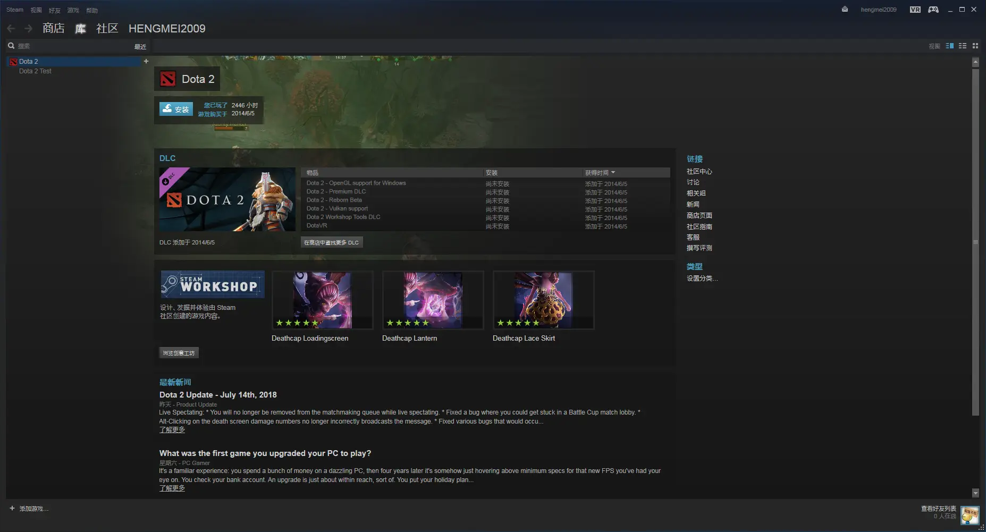Select the DotaVR DLC row
This screenshot has width=986, height=532.
(x=485, y=226)
